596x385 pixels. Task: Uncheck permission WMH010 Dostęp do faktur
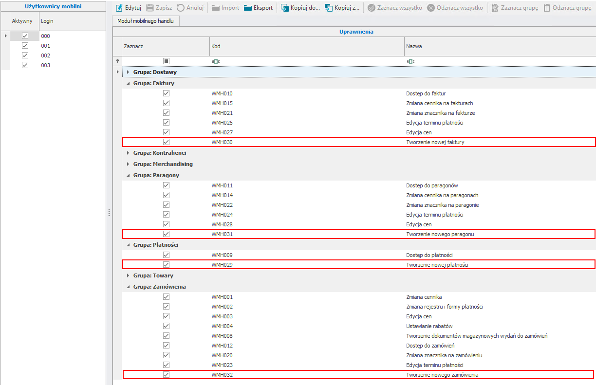click(x=166, y=93)
